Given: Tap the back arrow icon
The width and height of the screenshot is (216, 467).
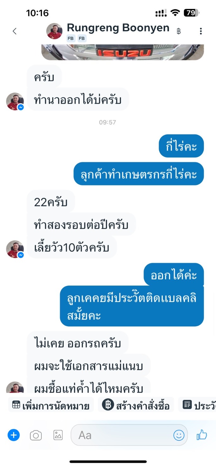Looking at the screenshot, I should click(15, 31).
